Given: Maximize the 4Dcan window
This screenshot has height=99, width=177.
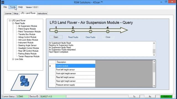Looking at the screenshot, I should click(166, 2).
